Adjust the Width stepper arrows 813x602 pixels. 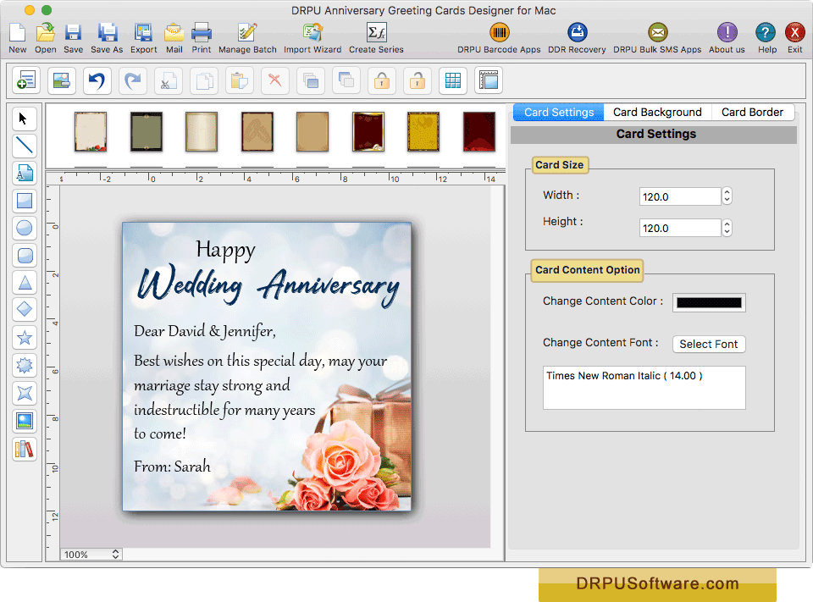pos(727,196)
